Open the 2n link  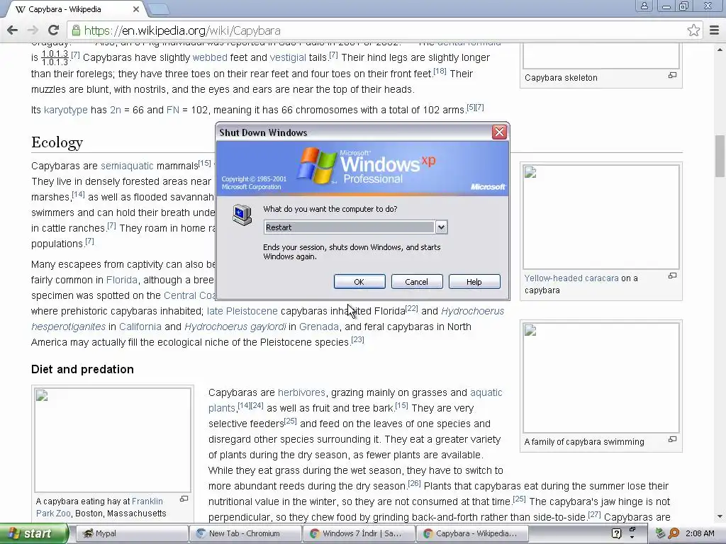click(x=116, y=110)
